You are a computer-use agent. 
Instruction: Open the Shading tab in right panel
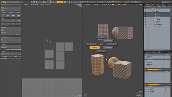click(x=153, y=5)
